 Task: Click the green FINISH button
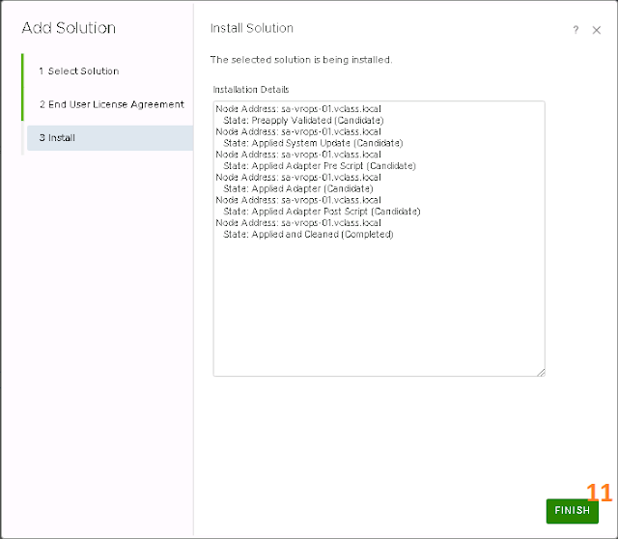pos(572,510)
